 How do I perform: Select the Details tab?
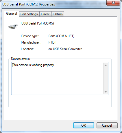[x=58, y=14]
